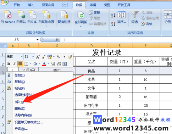172x134 pixels.
Task: Click the function fx button
Action: 57,40
